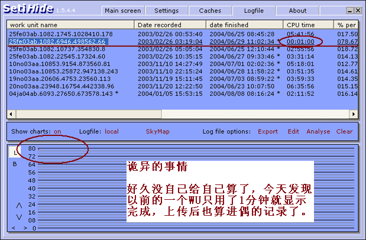Select row 25fe03ab.1082.1745.1028410.178
This screenshot has height=240, width=366.
183,34
